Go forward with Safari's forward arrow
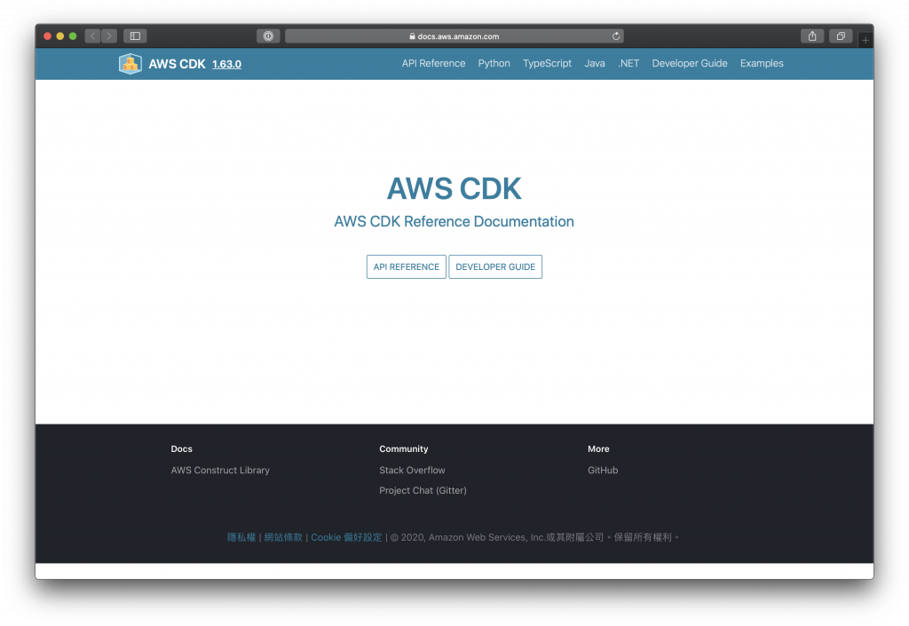Image resolution: width=909 pixels, height=626 pixels. coord(109,36)
